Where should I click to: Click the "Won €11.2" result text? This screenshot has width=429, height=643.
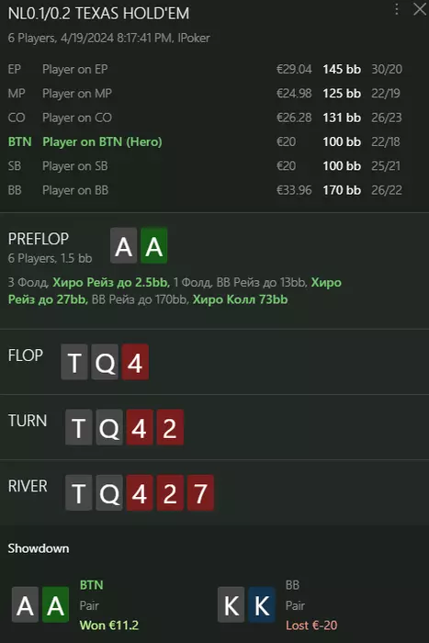tap(109, 626)
